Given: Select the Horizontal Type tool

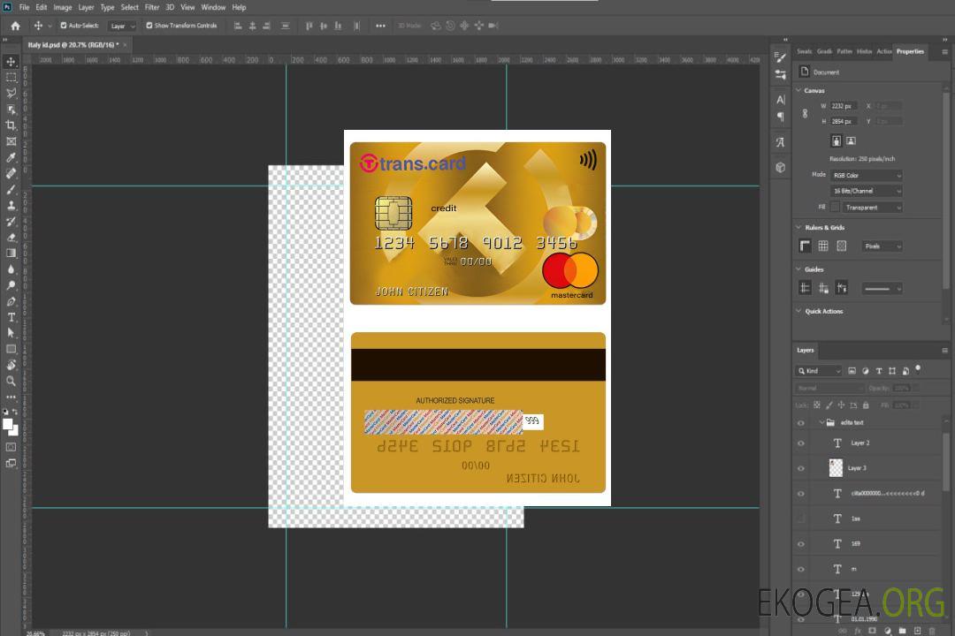Looking at the screenshot, I should pyautogui.click(x=11, y=317).
